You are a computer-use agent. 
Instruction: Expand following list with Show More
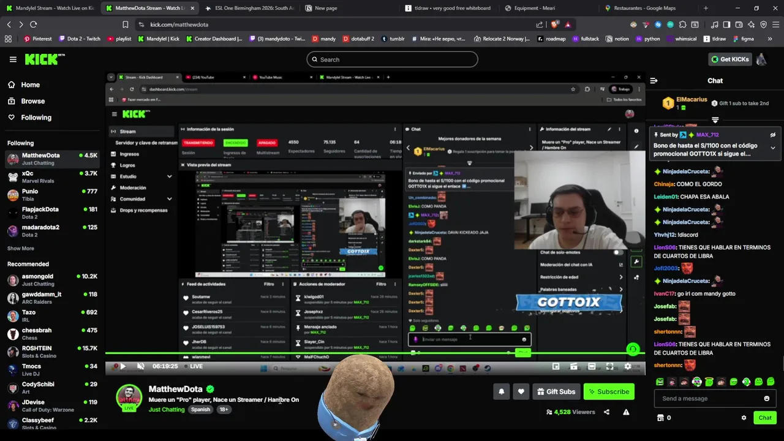[x=21, y=249]
